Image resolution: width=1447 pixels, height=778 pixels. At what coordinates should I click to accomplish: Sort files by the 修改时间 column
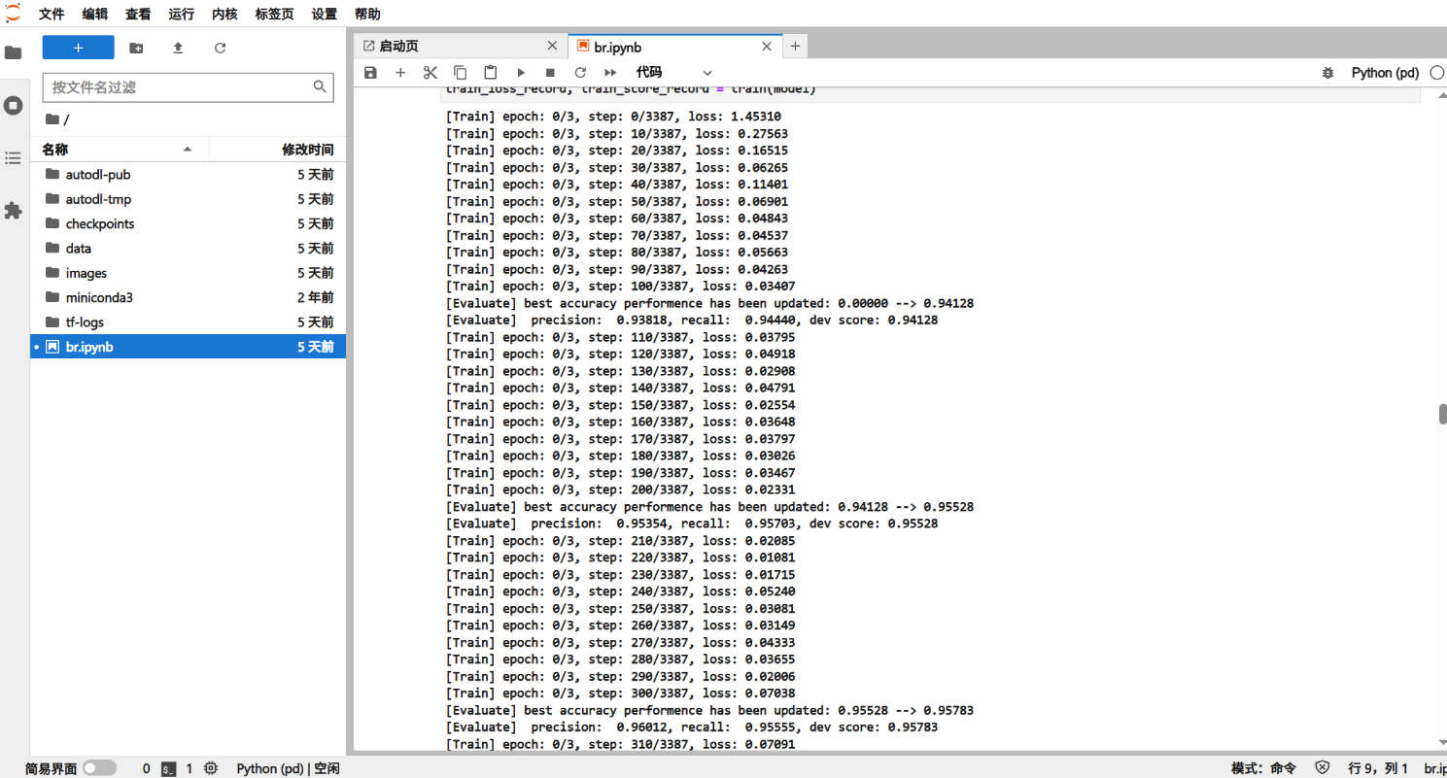(277, 150)
